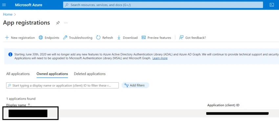Switch to the Deleted applications tab

pyautogui.click(x=90, y=74)
